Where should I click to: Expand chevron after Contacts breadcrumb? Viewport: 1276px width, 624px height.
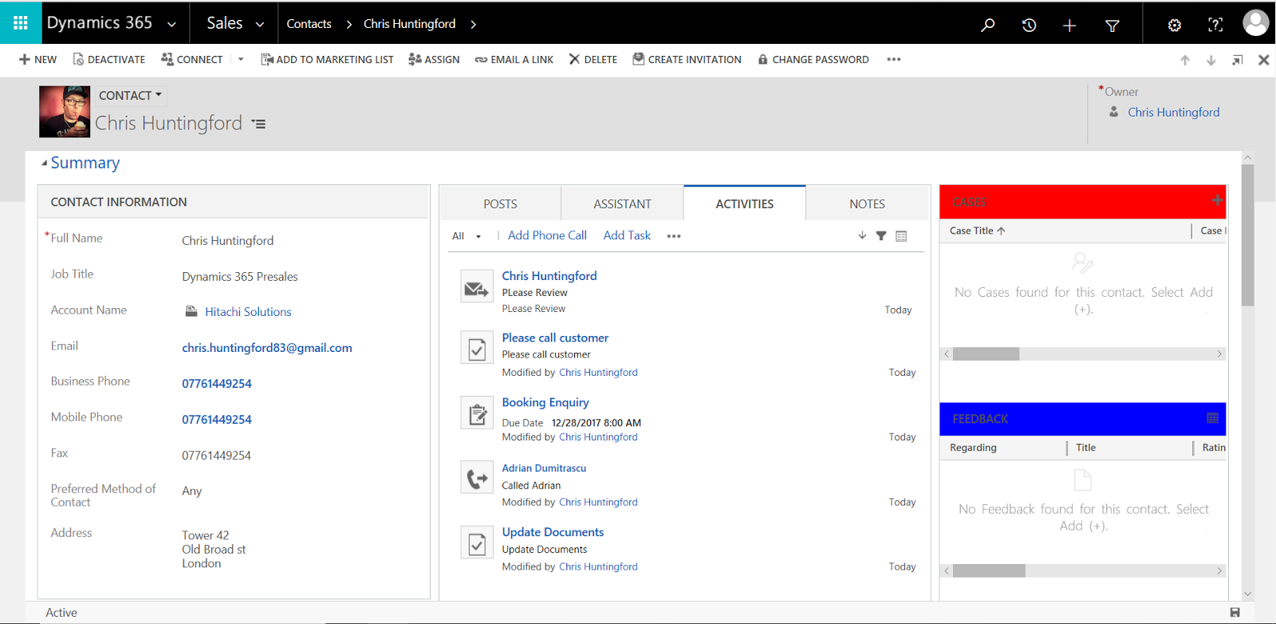click(349, 25)
